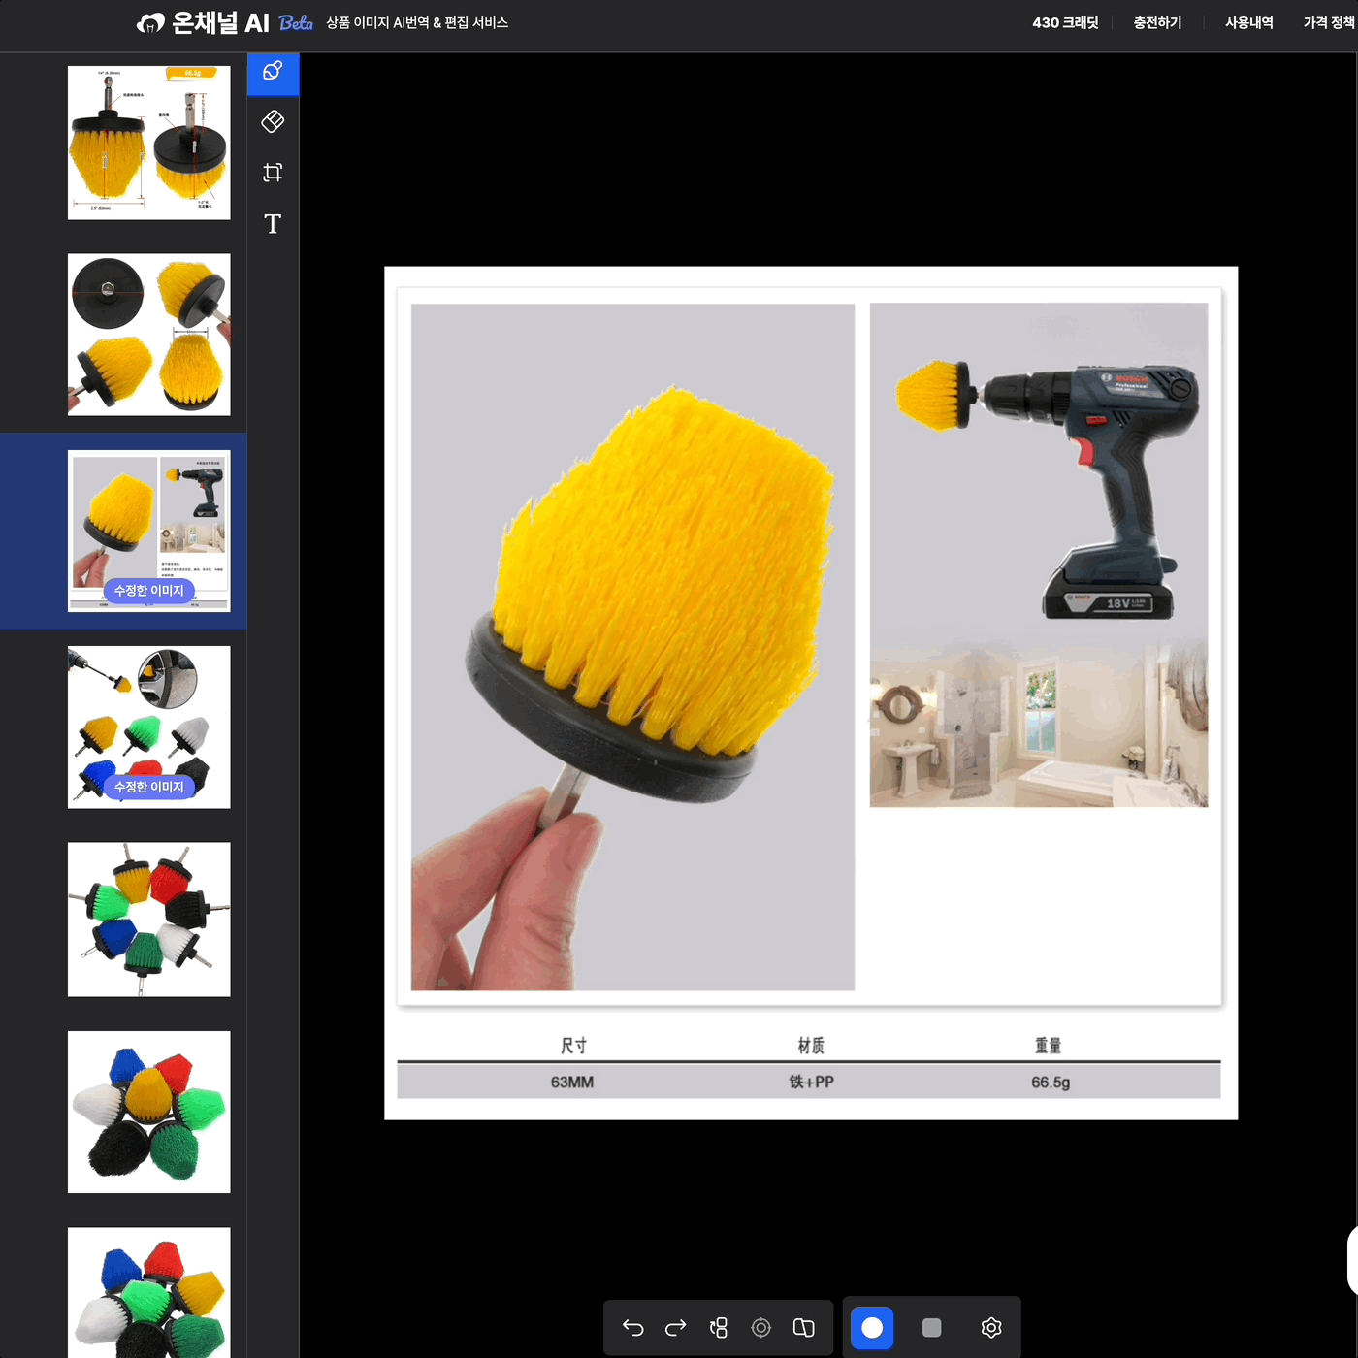1358x1358 pixels.
Task: Click the redo arrow
Action: (x=676, y=1327)
